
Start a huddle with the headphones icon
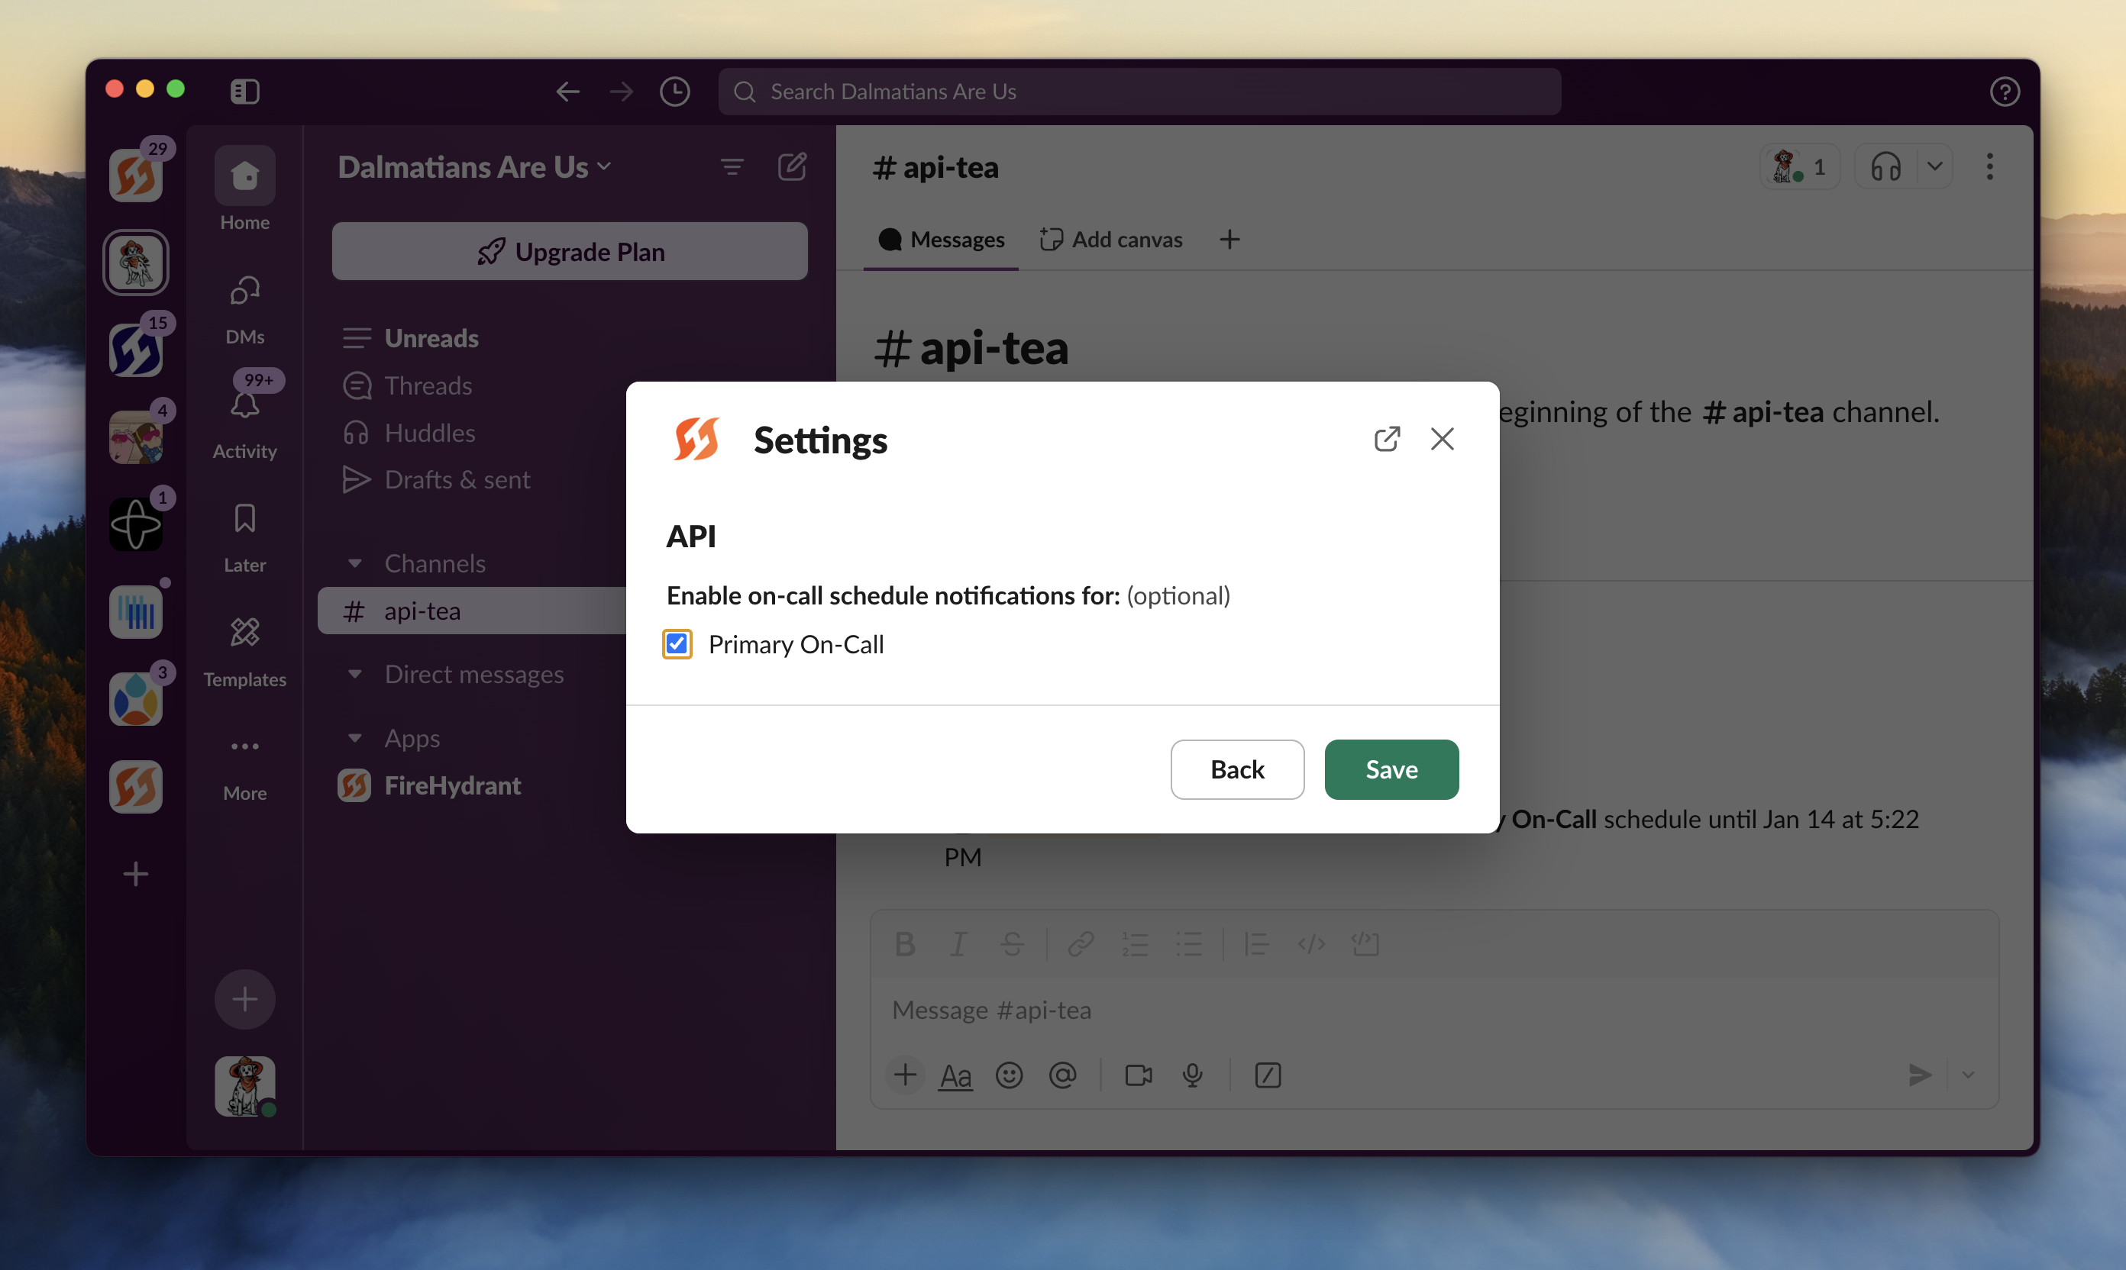click(1885, 166)
